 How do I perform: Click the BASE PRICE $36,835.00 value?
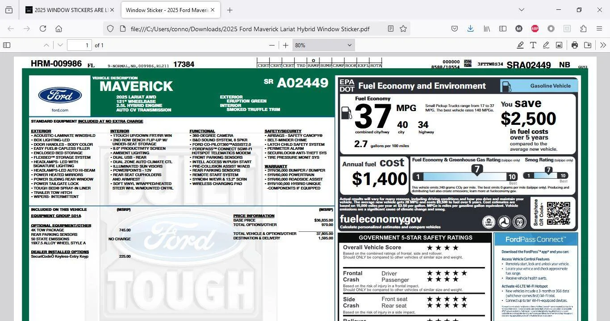pyautogui.click(x=324, y=220)
